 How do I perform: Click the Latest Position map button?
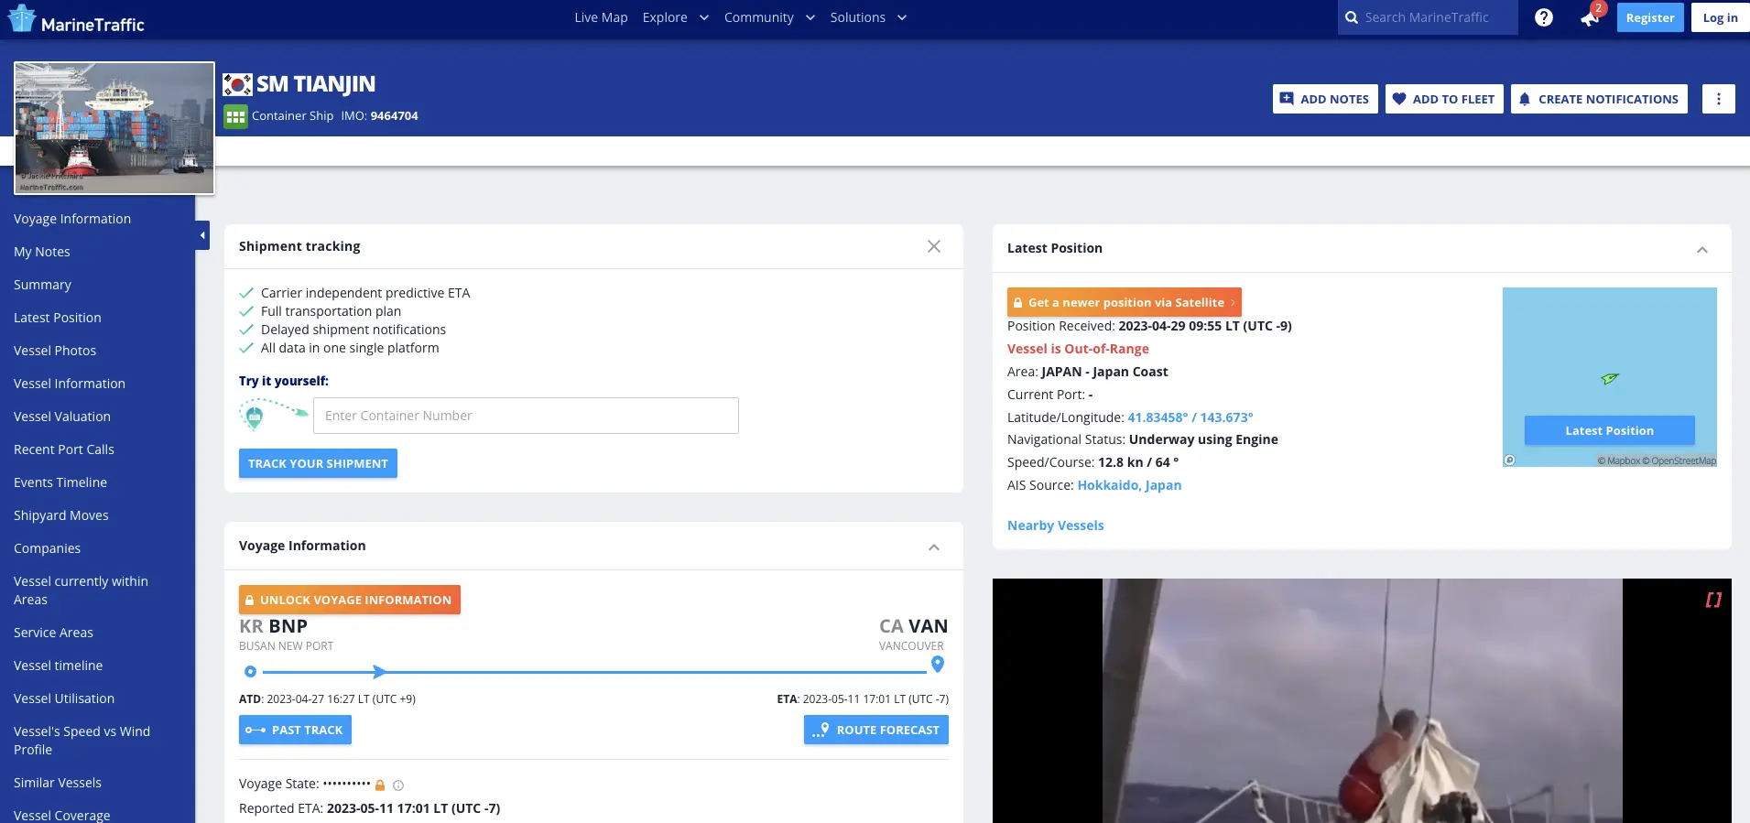click(1609, 430)
